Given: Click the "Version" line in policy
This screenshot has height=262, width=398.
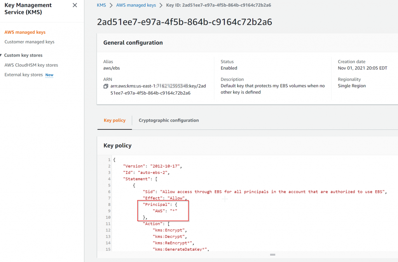Looking at the screenshot, I should (152, 166).
